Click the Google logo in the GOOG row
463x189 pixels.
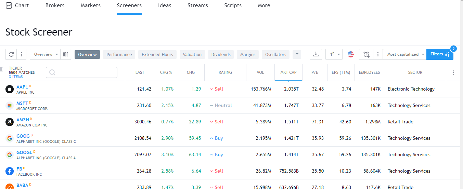(10, 138)
